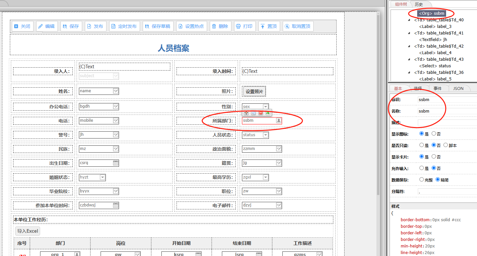Set 显示卡片 to 是

click(421, 157)
